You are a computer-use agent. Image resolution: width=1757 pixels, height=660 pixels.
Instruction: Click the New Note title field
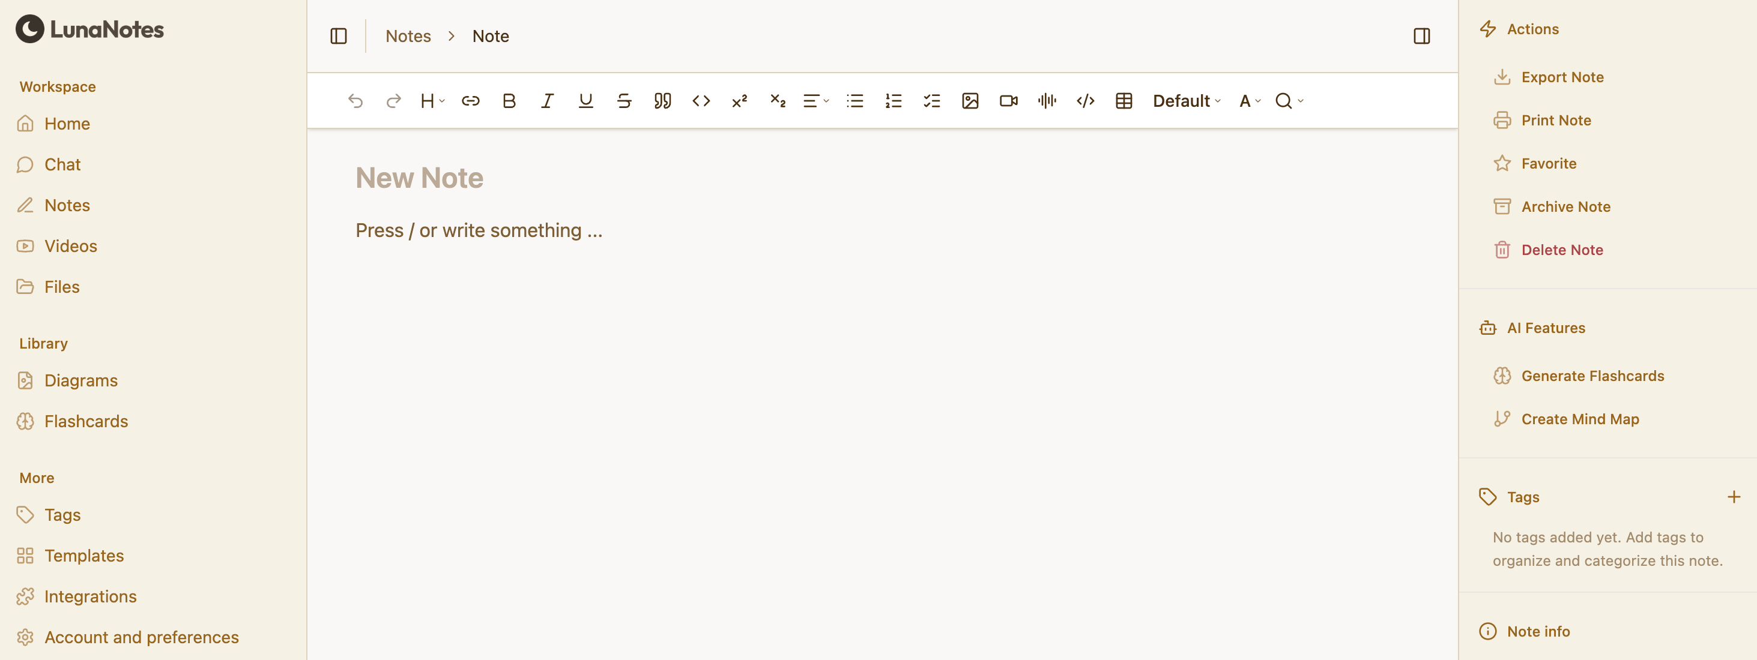pyautogui.click(x=420, y=178)
